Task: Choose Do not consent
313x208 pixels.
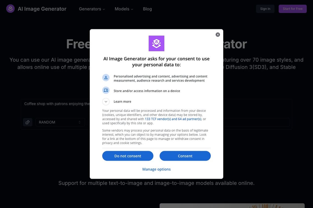Action: pos(128,156)
